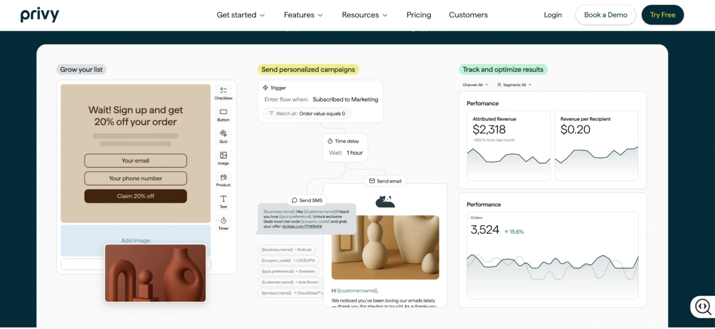
Task: Click the Grow your list label
Action: pyautogui.click(x=82, y=70)
